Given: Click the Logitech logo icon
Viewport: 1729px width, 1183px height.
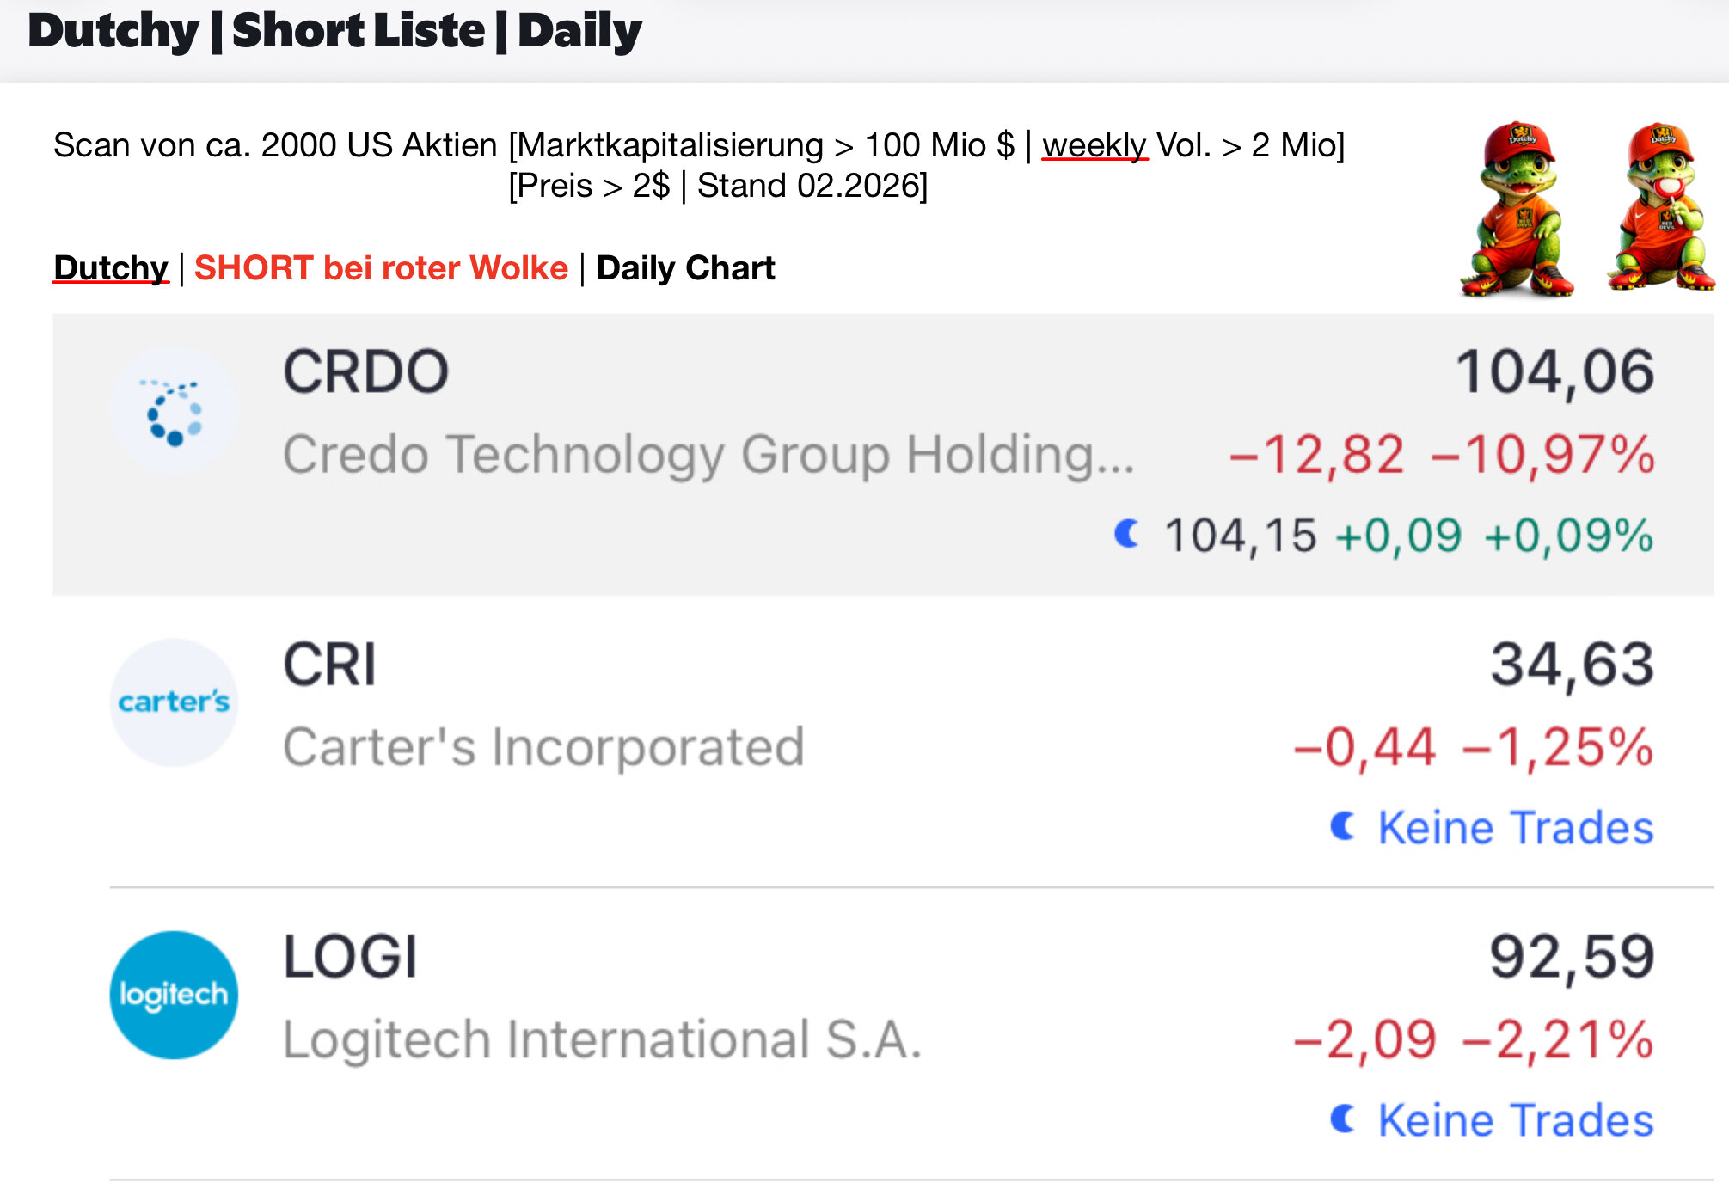Looking at the screenshot, I should 174,995.
